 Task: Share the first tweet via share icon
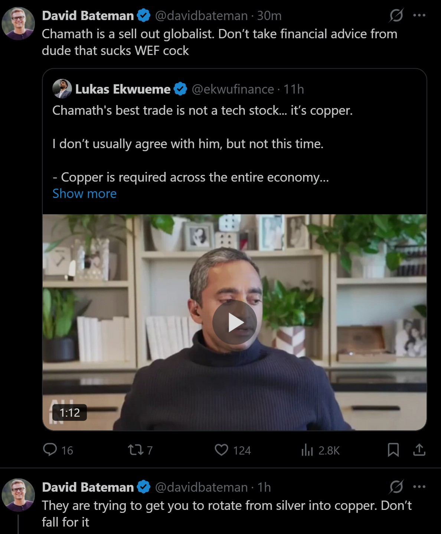point(419,450)
